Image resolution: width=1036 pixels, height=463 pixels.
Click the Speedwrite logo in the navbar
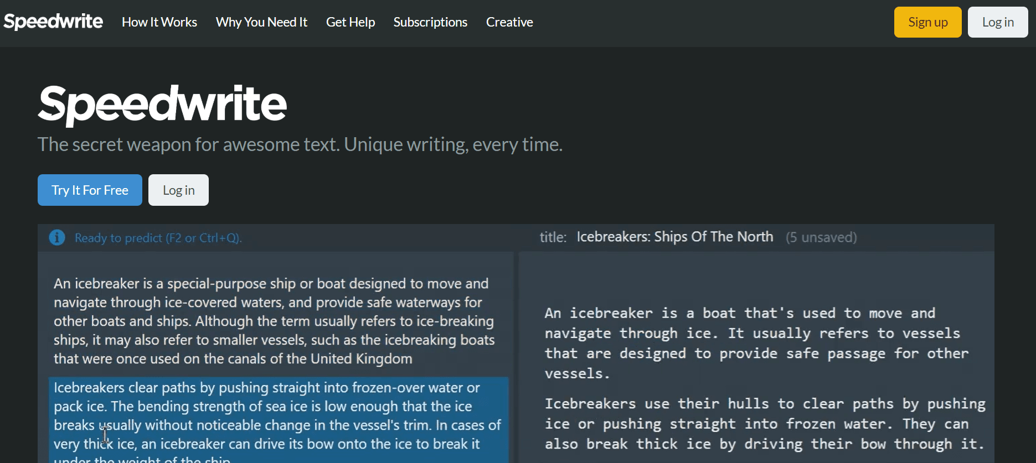coord(53,22)
